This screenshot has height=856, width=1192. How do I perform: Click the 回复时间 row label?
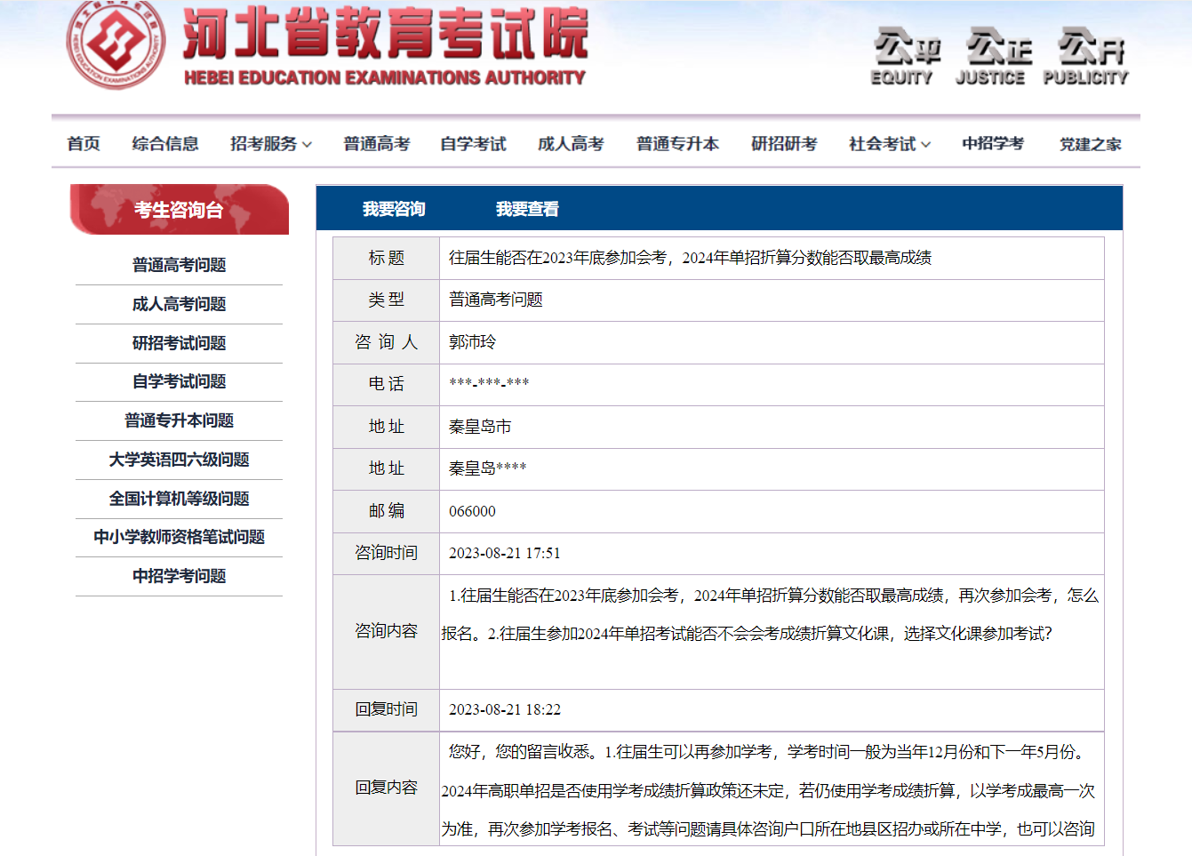(x=386, y=709)
